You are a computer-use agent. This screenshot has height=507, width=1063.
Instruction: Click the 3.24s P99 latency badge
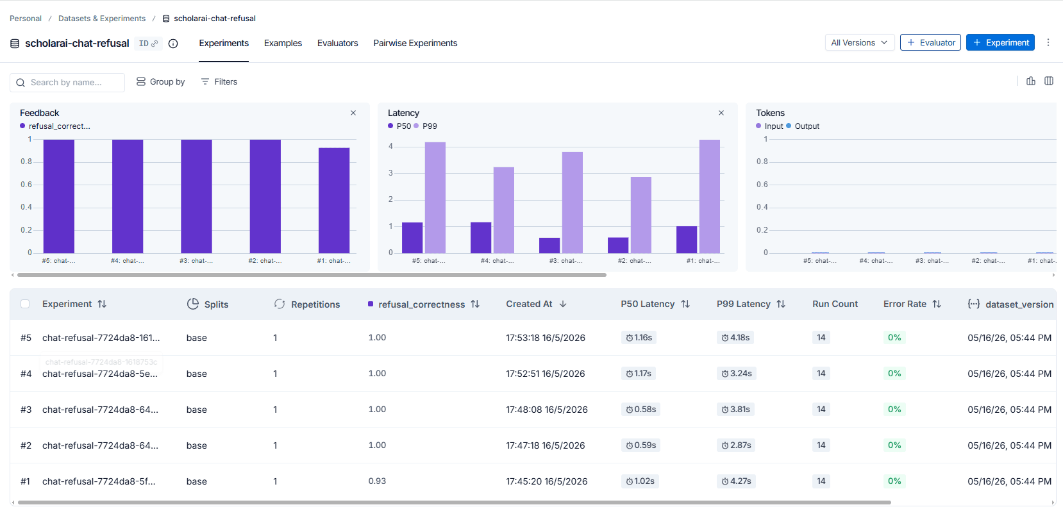click(737, 374)
